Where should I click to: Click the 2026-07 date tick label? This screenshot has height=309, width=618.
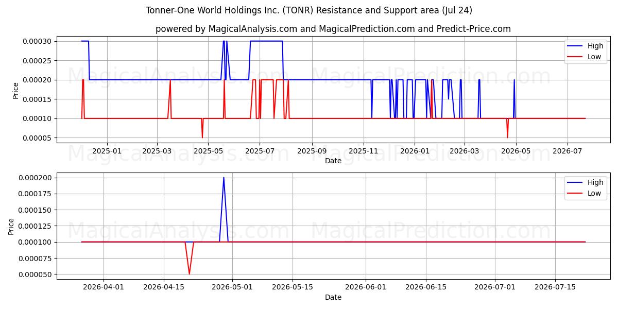pos(568,151)
